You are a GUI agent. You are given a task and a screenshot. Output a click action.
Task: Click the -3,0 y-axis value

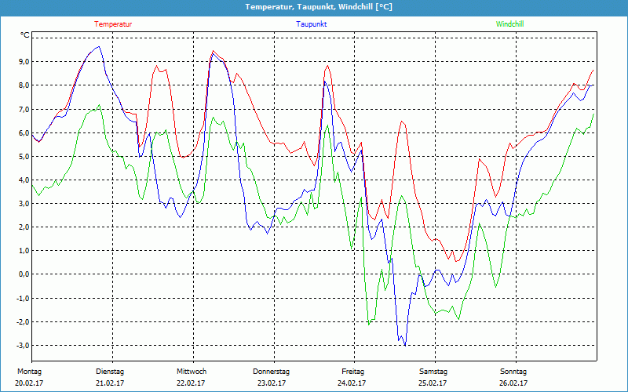24,346
